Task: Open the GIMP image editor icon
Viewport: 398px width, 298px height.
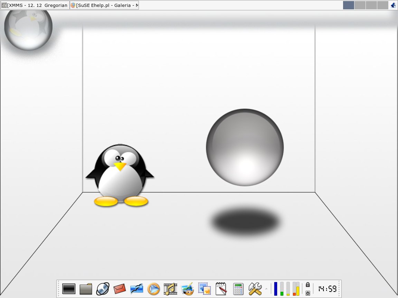Action: 188,289
